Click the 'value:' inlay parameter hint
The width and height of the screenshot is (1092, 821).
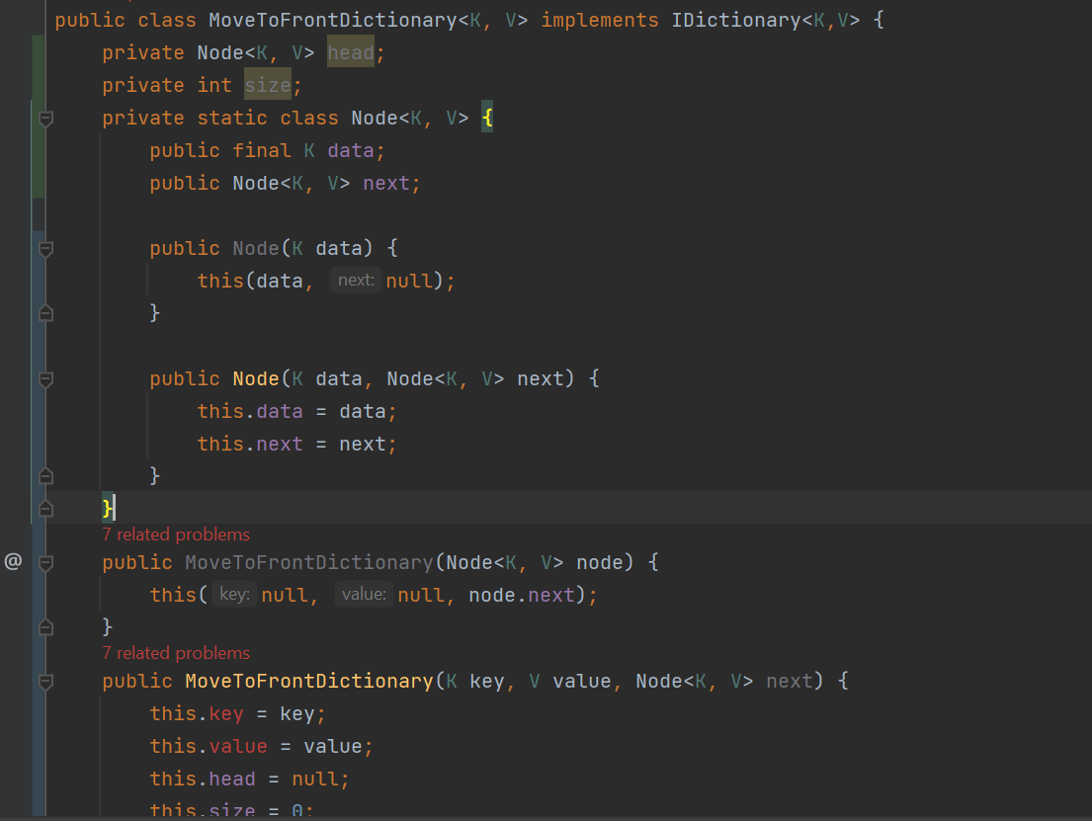point(364,595)
